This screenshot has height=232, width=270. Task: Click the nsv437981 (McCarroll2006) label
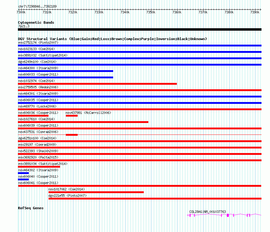click(x=88, y=113)
